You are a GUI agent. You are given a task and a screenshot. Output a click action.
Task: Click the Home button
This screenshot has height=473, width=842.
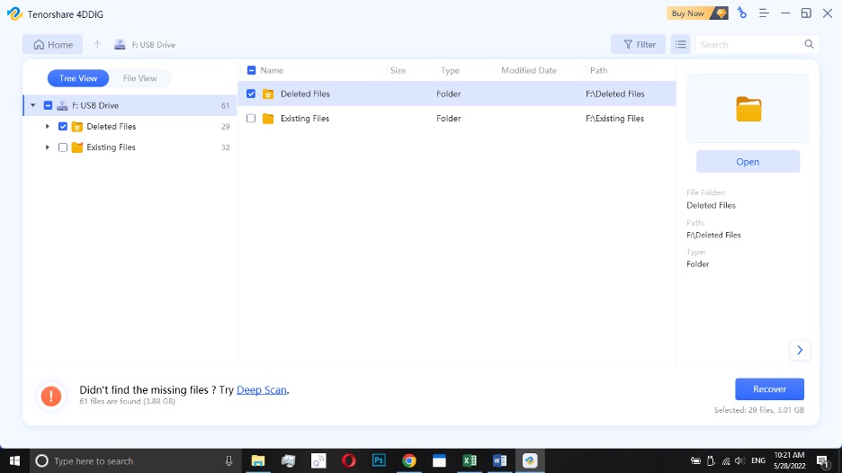tap(52, 45)
